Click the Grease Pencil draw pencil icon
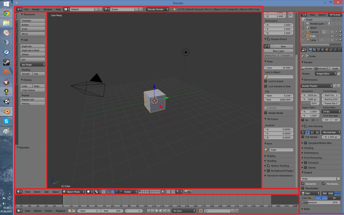Screen dimensions: 344x215 [x=266, y=46]
